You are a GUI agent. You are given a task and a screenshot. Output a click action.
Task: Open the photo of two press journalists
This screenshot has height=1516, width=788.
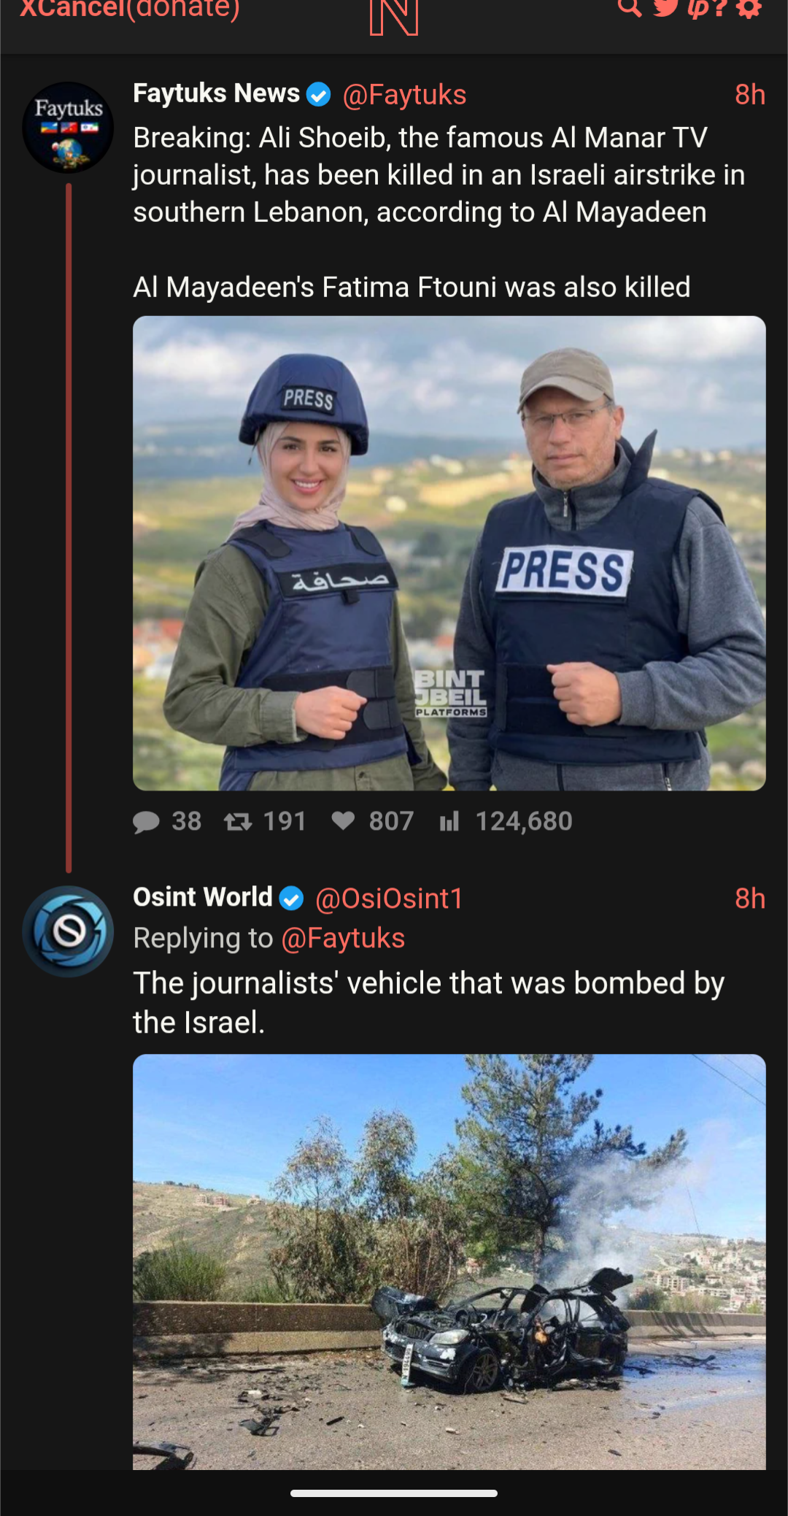pyautogui.click(x=449, y=553)
